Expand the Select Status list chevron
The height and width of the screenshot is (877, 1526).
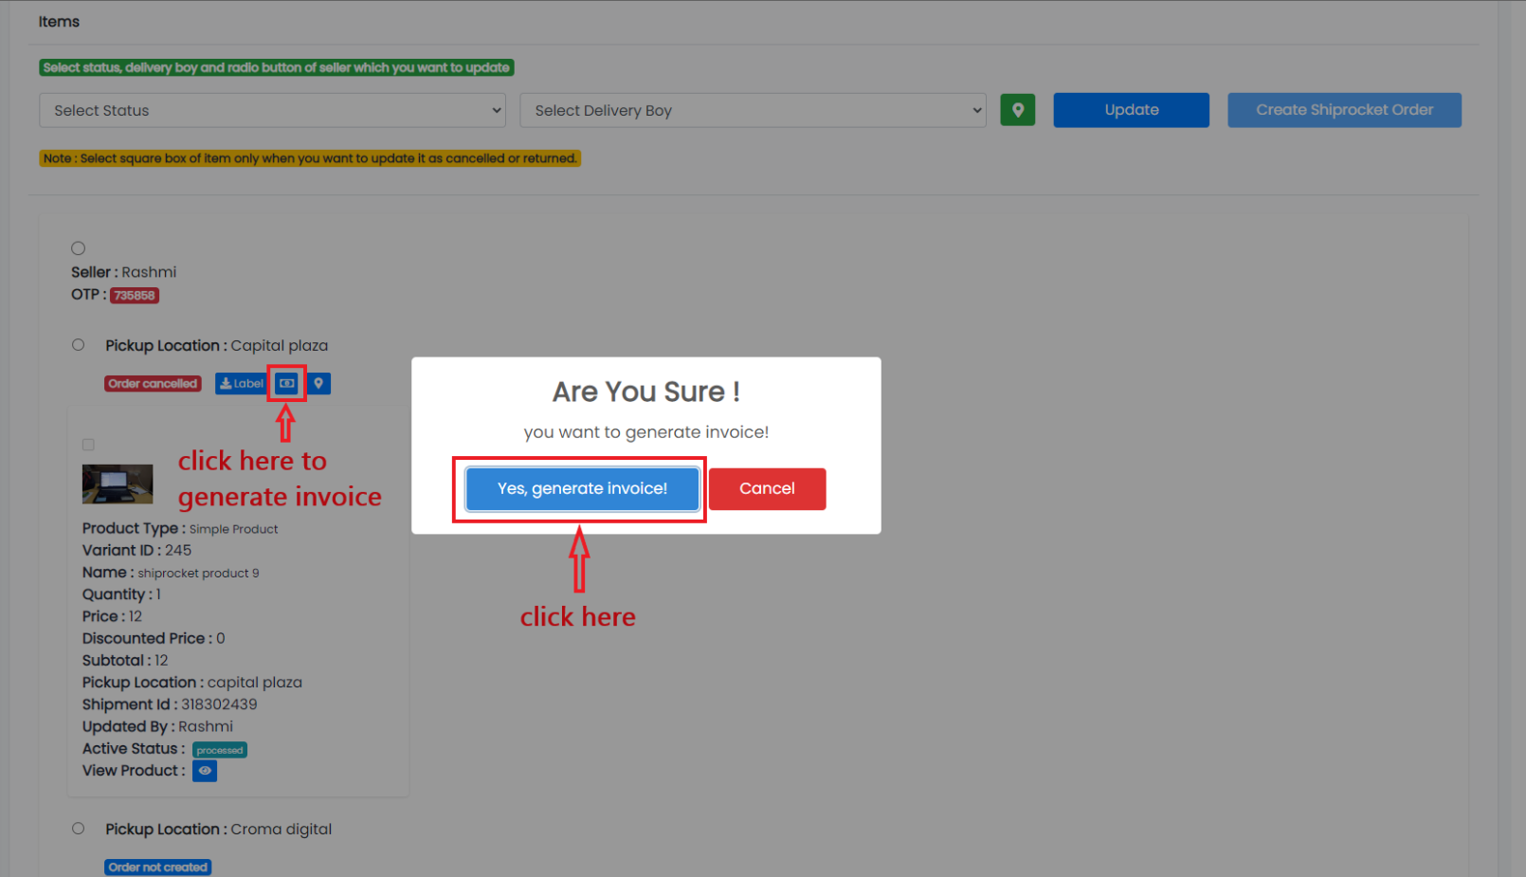coord(495,110)
